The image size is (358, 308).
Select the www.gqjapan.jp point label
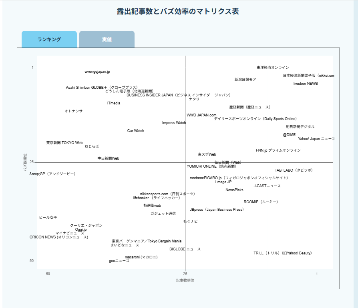[x=97, y=72]
